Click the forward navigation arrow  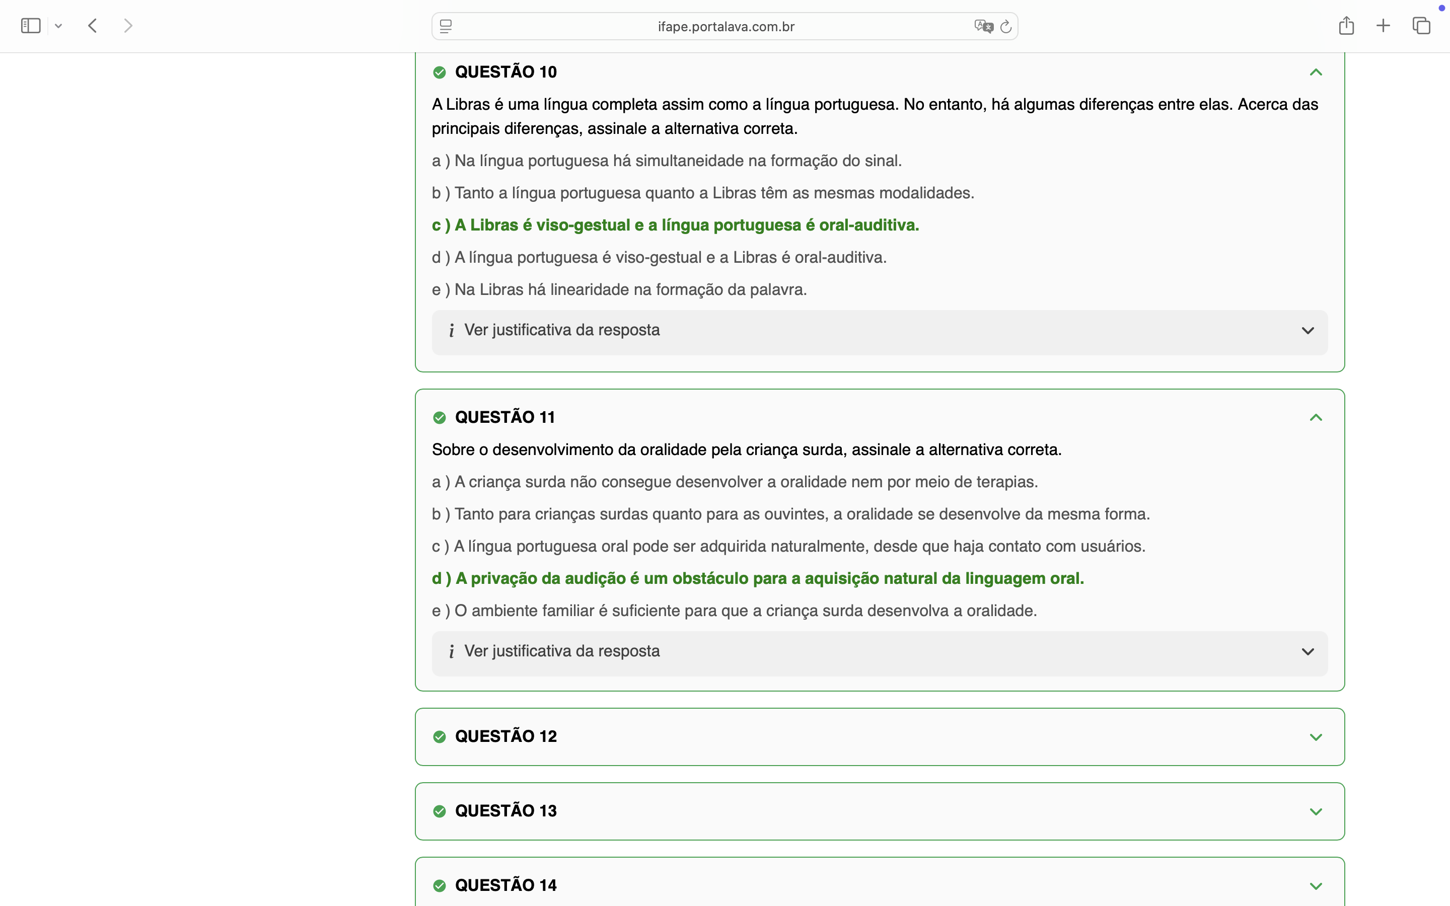click(x=127, y=26)
